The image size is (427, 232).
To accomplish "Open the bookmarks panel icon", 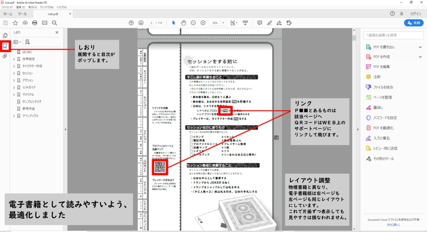I will [5, 46].
